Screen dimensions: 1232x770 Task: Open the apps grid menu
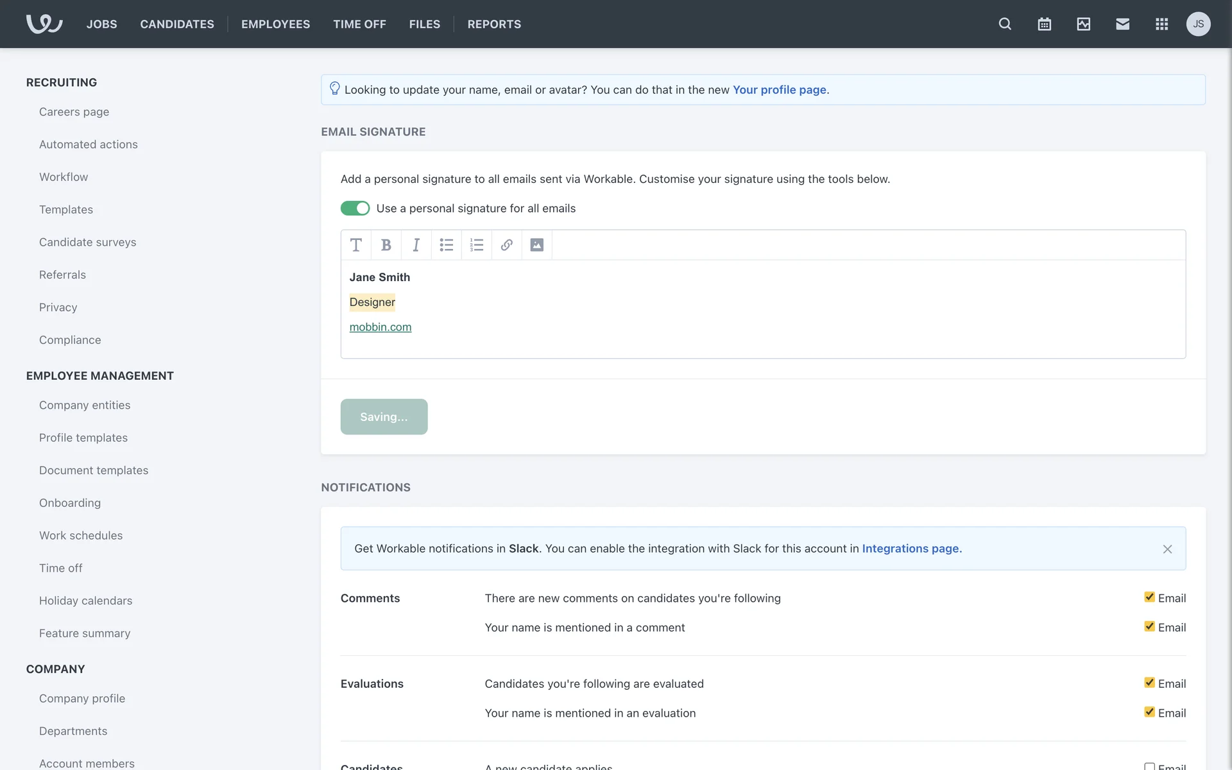click(1161, 24)
